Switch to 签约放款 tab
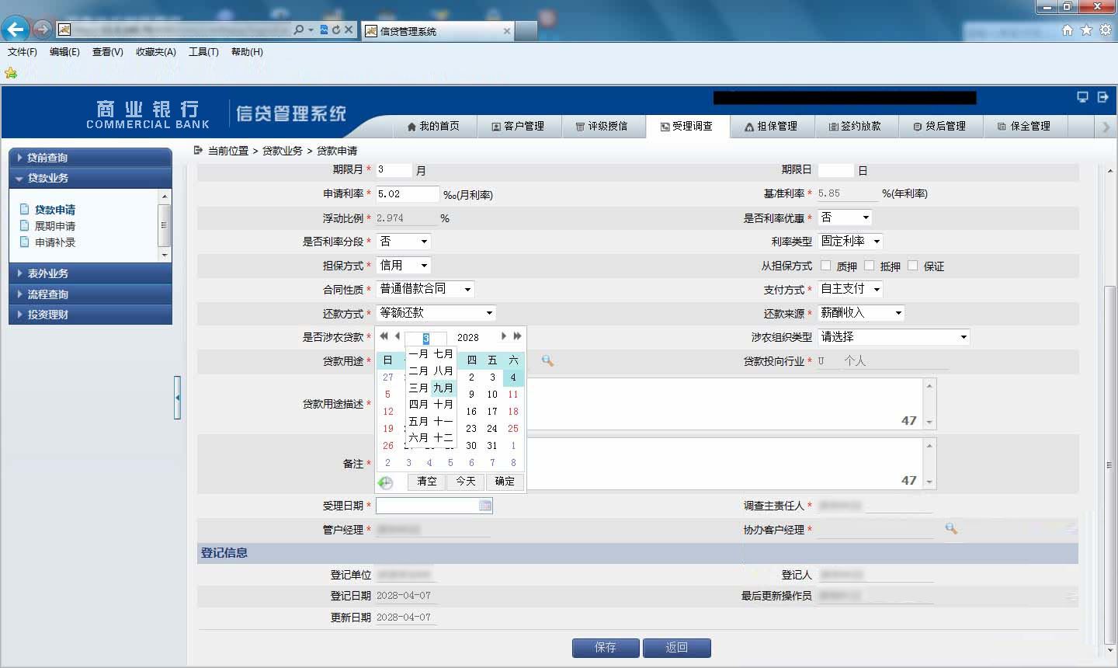 tap(856, 126)
